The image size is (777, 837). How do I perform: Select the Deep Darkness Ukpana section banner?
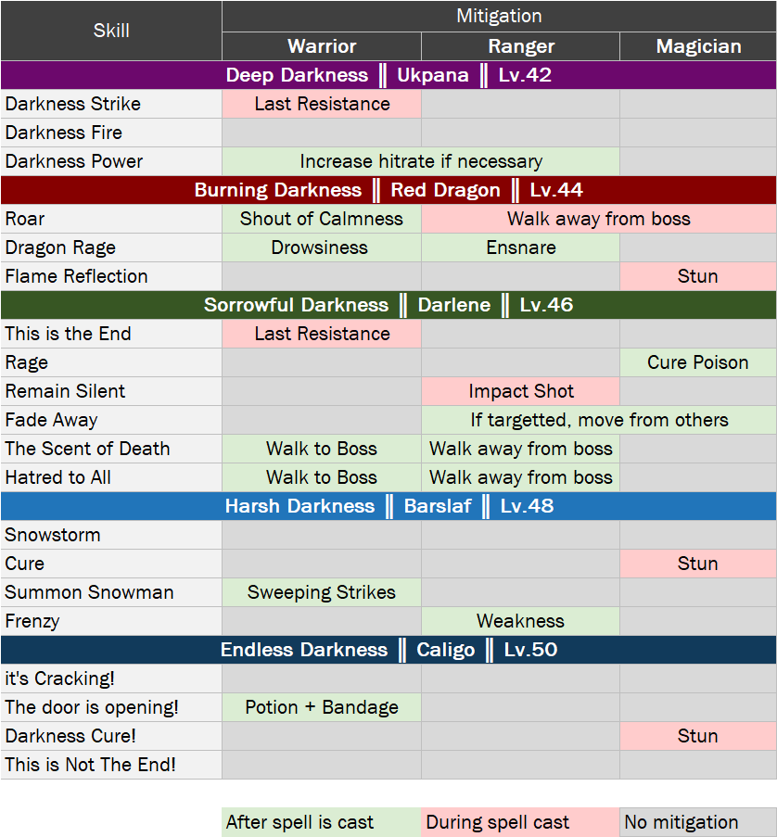point(388,75)
